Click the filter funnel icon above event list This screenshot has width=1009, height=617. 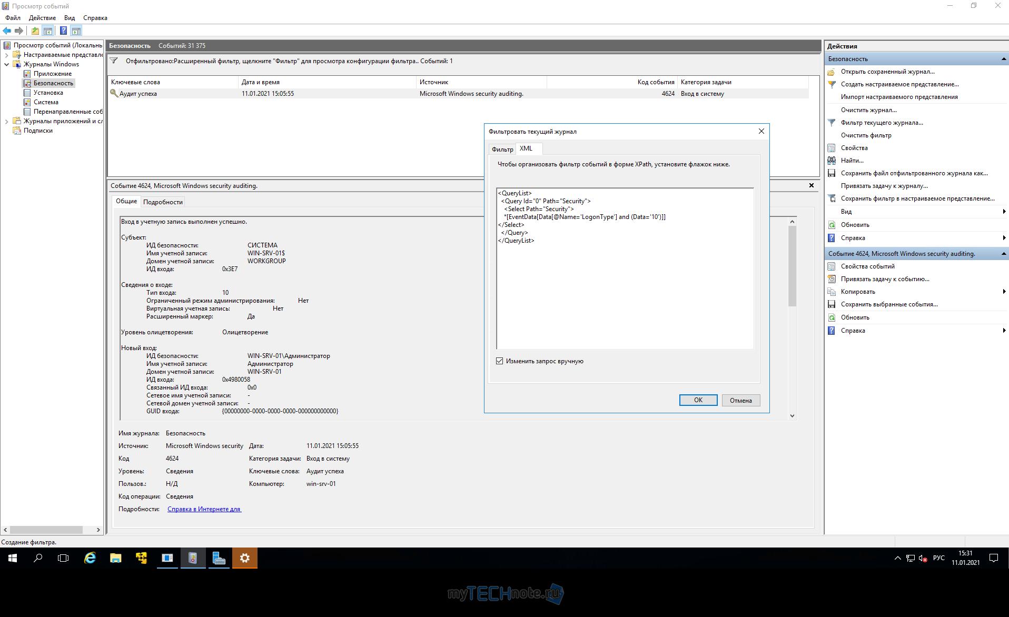114,61
